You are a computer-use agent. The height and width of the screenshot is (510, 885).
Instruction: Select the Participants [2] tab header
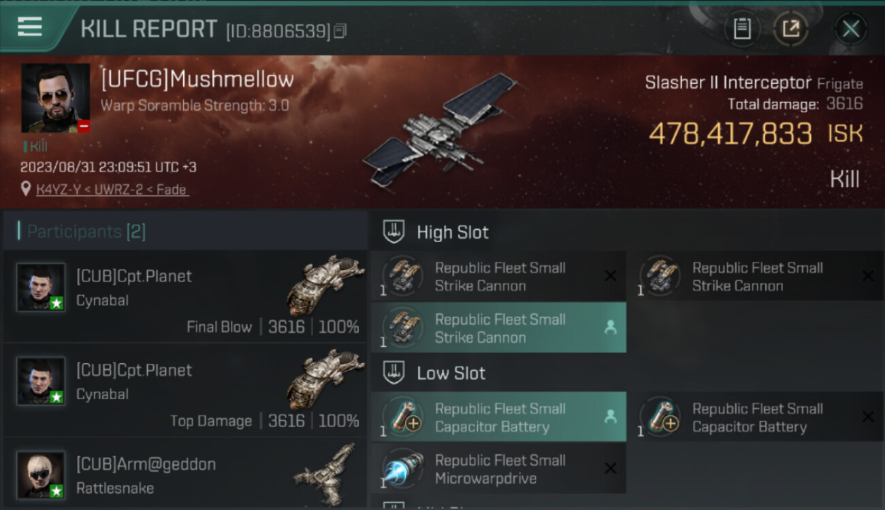click(86, 231)
